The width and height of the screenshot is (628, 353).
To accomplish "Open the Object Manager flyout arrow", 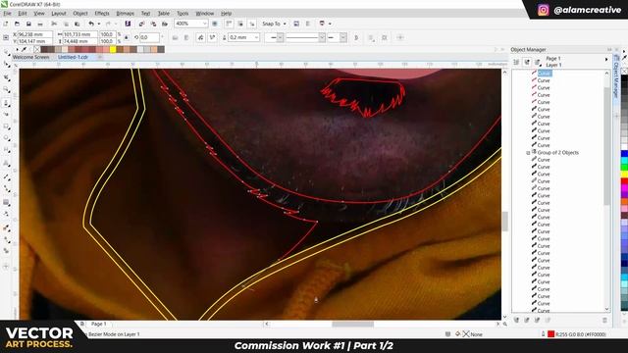I will [x=606, y=59].
